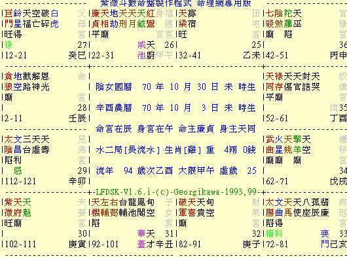Click the age range 12-21
This screenshot has width=347, height=261.
click(16, 56)
